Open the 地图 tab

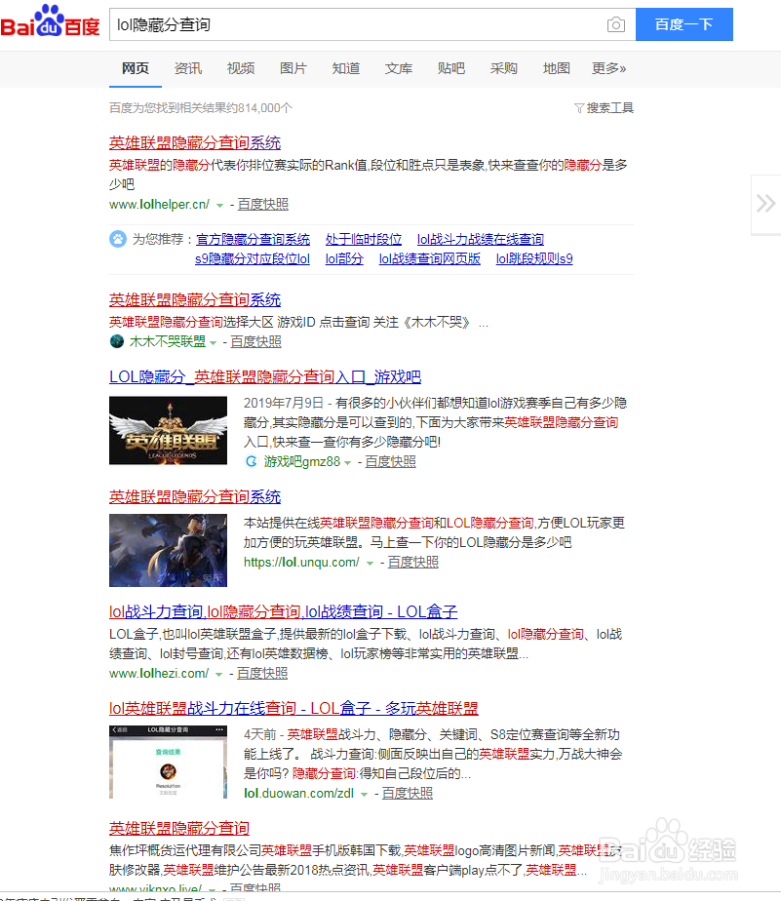[x=557, y=68]
